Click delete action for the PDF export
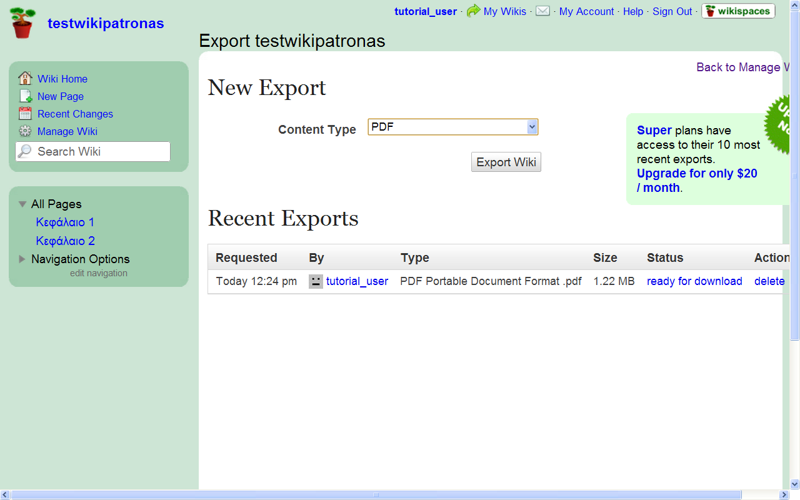Viewport: 800px width, 500px height. [768, 281]
